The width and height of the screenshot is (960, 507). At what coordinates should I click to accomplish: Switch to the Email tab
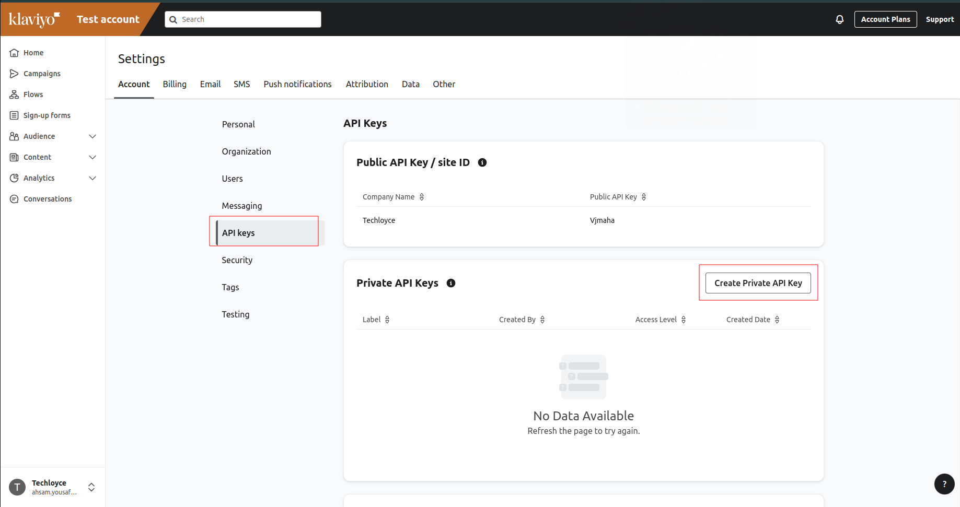[210, 84]
